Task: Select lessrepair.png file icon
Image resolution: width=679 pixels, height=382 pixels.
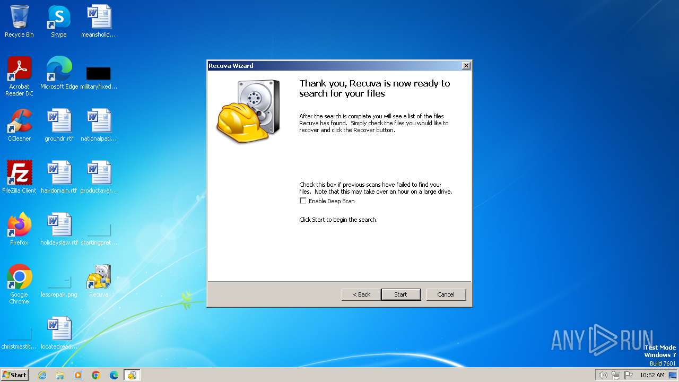Action: [59, 286]
